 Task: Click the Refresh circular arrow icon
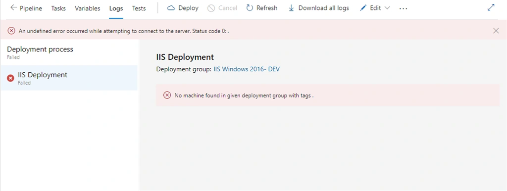point(250,8)
